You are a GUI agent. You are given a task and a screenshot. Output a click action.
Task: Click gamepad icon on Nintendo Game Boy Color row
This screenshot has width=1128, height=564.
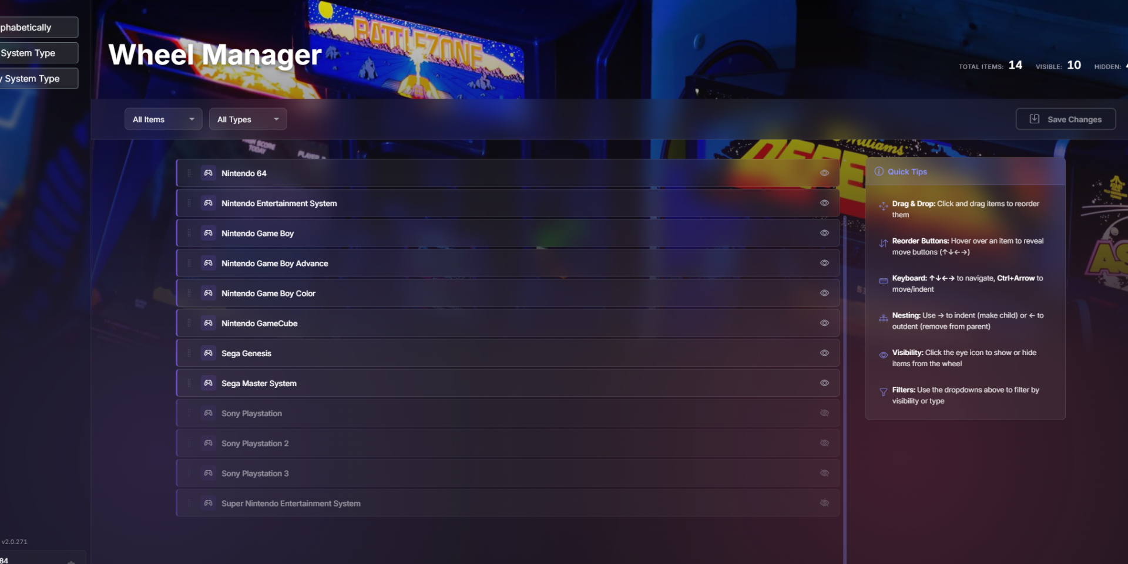click(x=208, y=293)
